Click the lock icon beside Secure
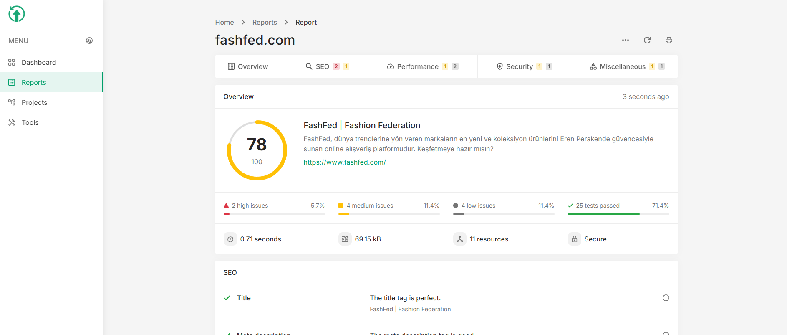 575,239
